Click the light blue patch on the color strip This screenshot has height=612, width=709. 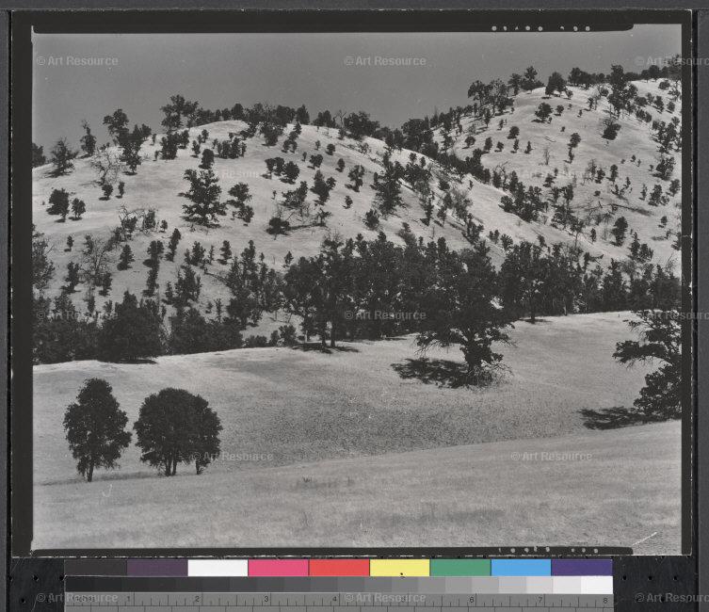pyautogui.click(x=521, y=568)
